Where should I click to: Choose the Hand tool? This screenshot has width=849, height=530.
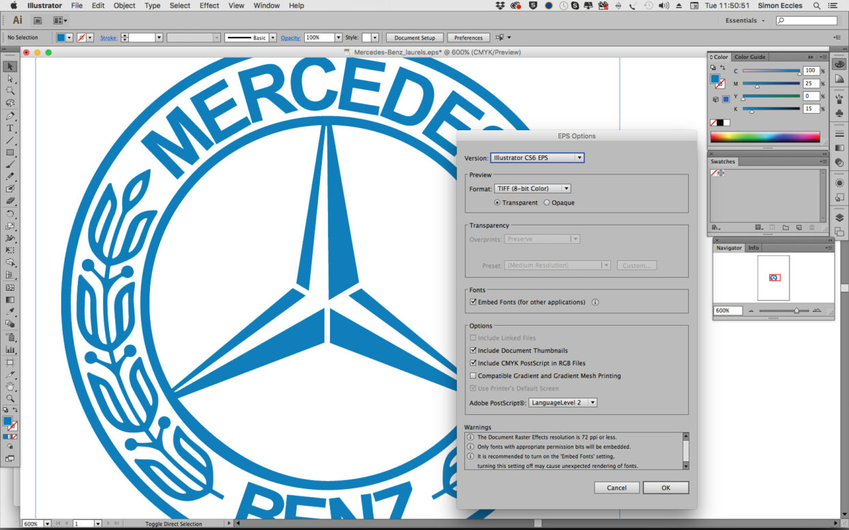(x=10, y=386)
